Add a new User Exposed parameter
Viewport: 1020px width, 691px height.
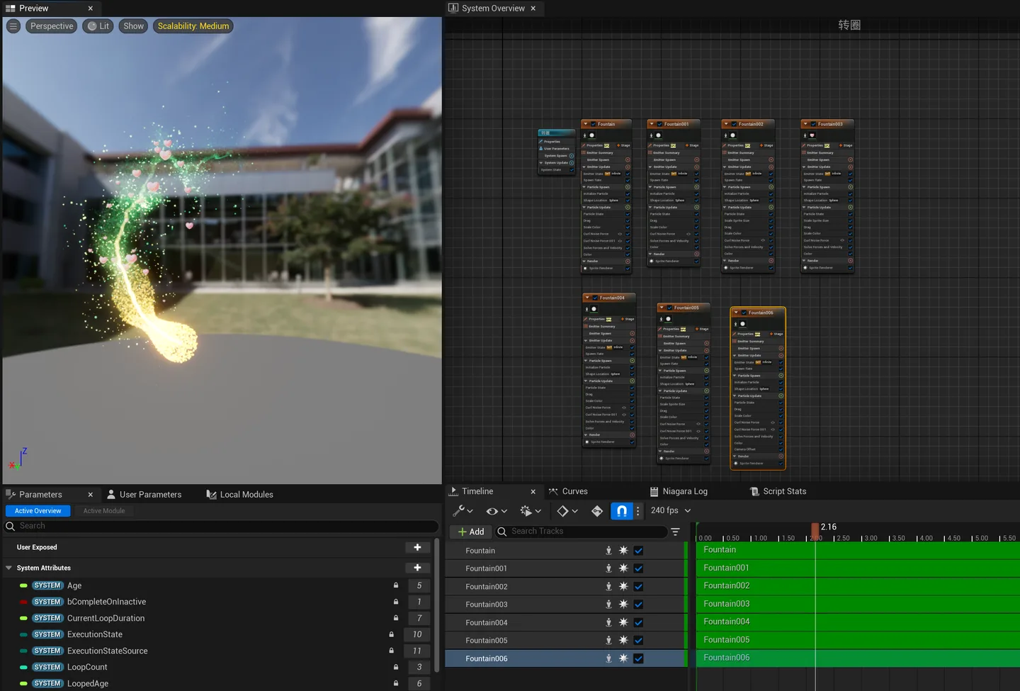point(417,547)
